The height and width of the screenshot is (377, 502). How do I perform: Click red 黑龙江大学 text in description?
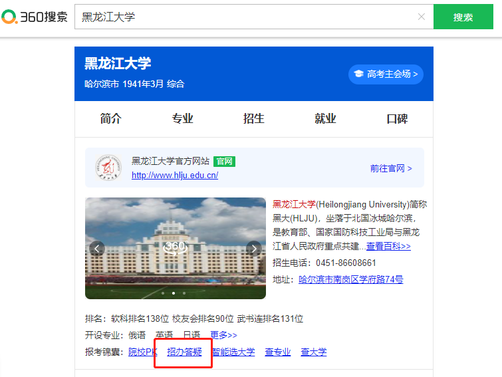point(294,204)
